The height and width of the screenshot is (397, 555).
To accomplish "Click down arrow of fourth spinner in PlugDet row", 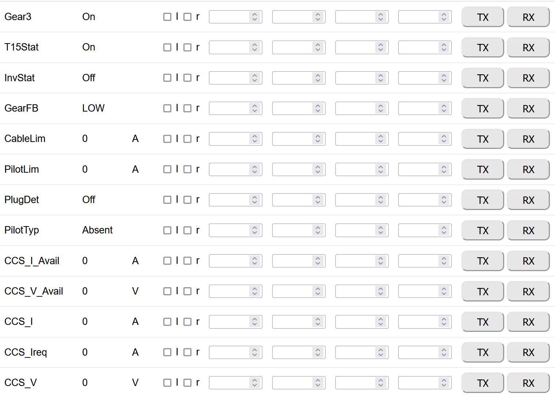I will pos(444,202).
